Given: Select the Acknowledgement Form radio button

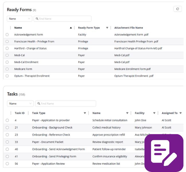Looking at the screenshot, I should coord(7,35).
